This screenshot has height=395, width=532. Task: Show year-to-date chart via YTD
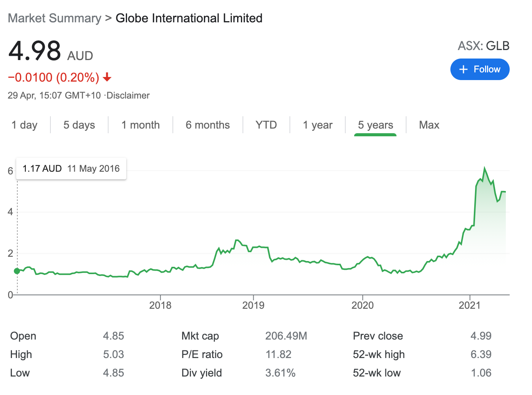(x=266, y=125)
